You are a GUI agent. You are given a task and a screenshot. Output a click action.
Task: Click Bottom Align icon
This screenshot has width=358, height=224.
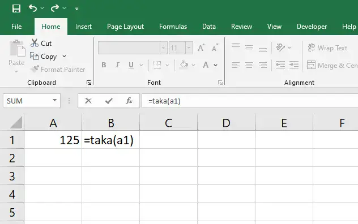coord(263,50)
